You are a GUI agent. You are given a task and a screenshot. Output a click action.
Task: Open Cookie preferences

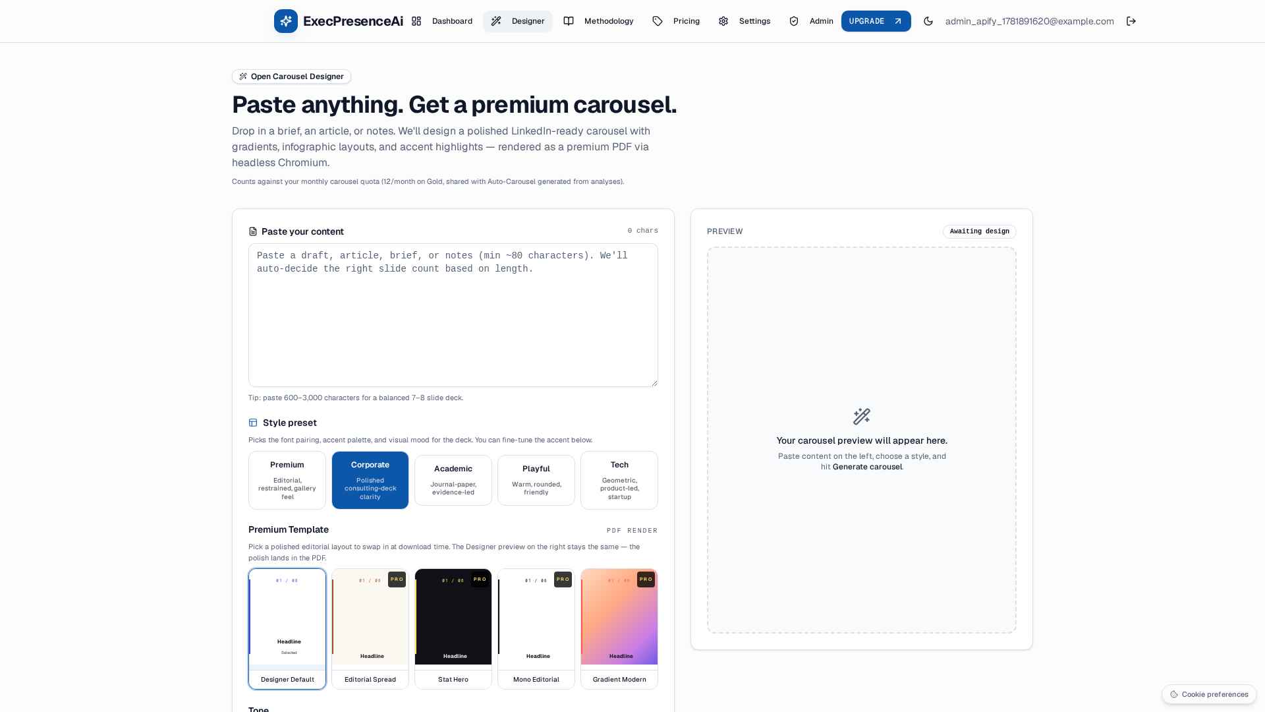pos(1209,694)
